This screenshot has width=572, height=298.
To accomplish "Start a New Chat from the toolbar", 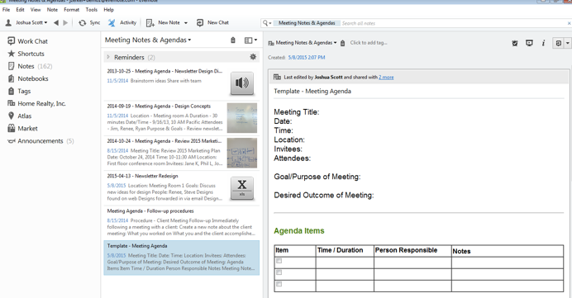I will pyautogui.click(x=200, y=22).
